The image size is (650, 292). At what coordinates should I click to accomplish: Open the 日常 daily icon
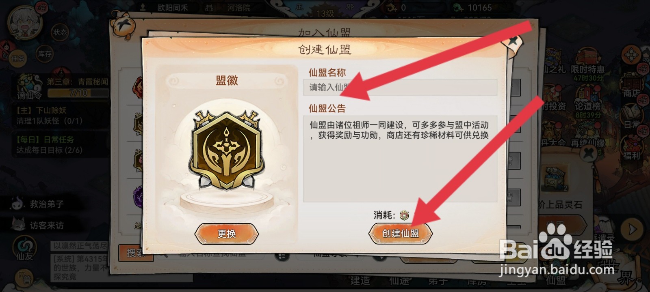click(632, 119)
